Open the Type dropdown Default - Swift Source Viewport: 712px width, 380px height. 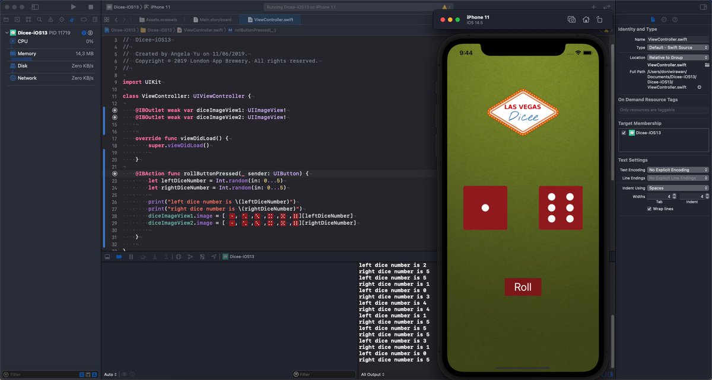point(678,47)
